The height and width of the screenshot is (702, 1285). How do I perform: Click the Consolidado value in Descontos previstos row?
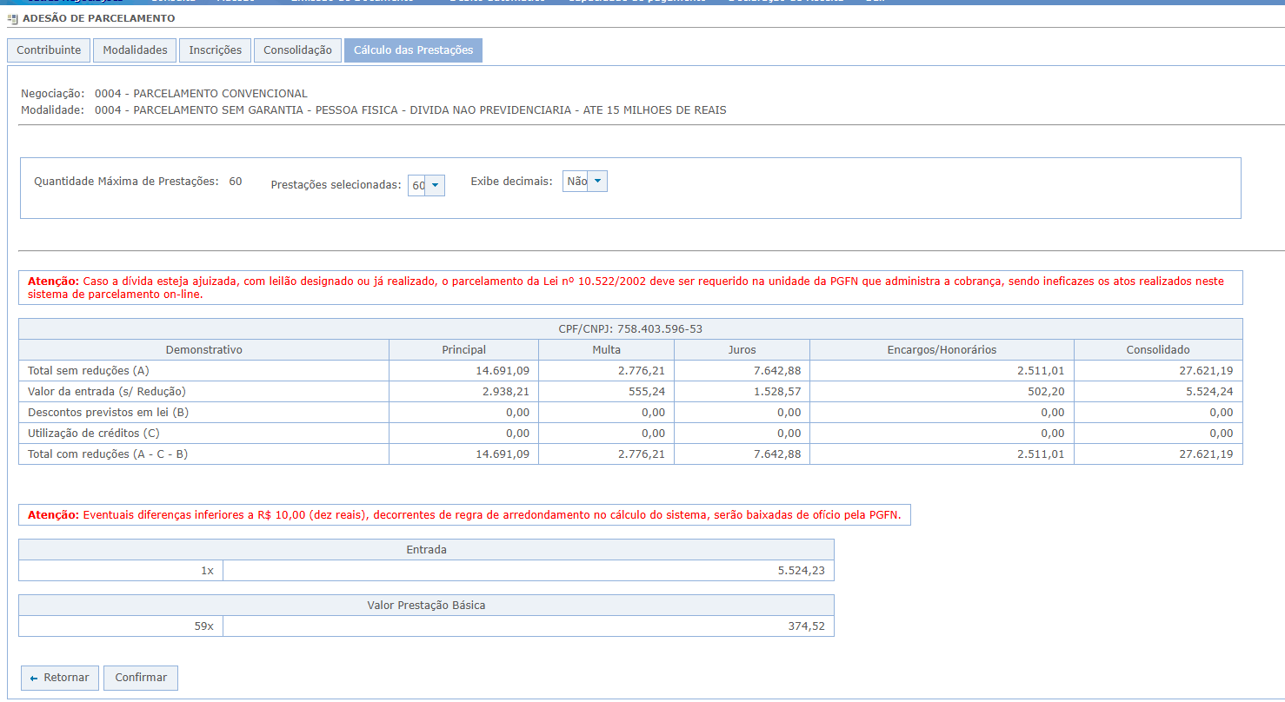(1222, 413)
